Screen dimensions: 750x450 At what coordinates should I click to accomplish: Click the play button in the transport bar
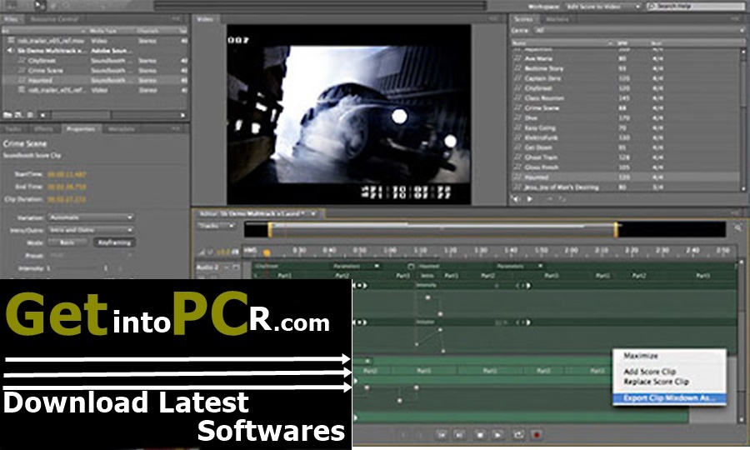tap(498, 435)
